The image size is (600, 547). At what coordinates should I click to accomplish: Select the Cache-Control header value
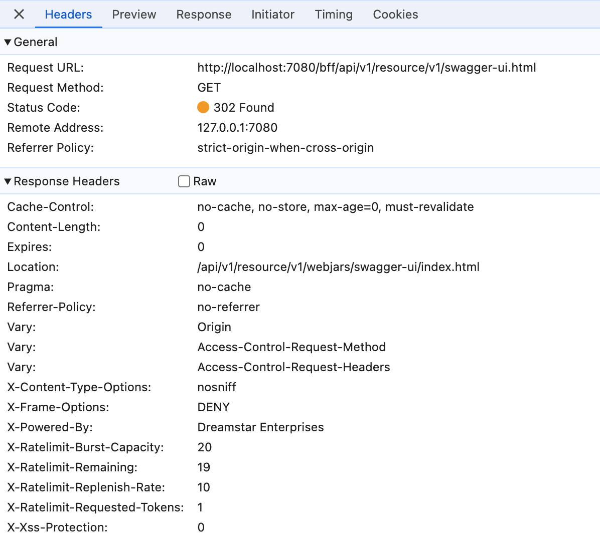335,206
